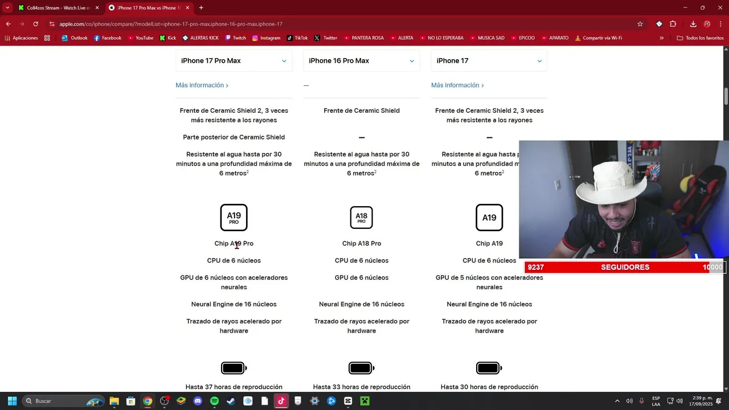729x410 pixels.
Task: Select the iPhone 17 Pro Max vs iPhone tab
Action: [x=149, y=8]
